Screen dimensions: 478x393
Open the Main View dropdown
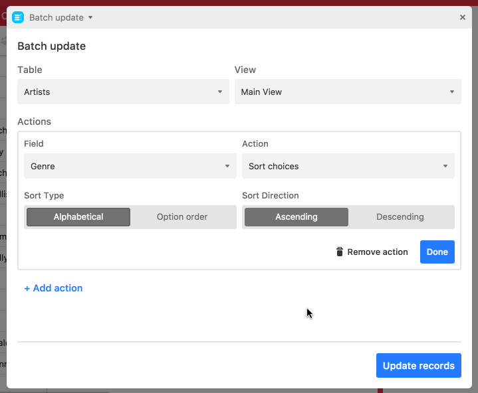pos(348,92)
